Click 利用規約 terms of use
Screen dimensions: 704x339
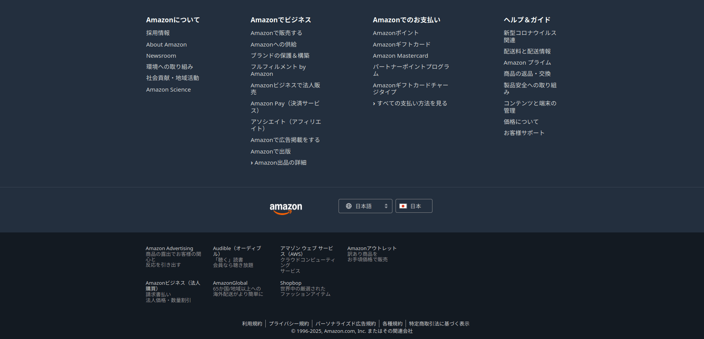[252, 324]
